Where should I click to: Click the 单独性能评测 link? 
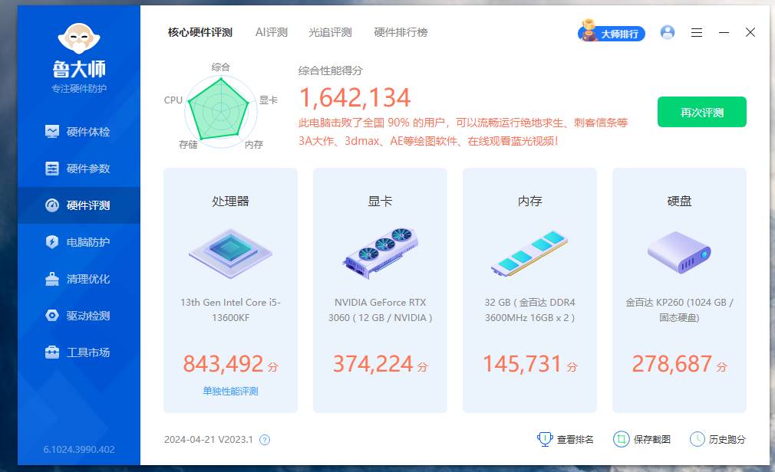click(x=230, y=391)
